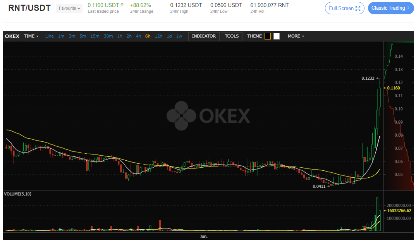Open the Favourite dropdown

(x=69, y=9)
